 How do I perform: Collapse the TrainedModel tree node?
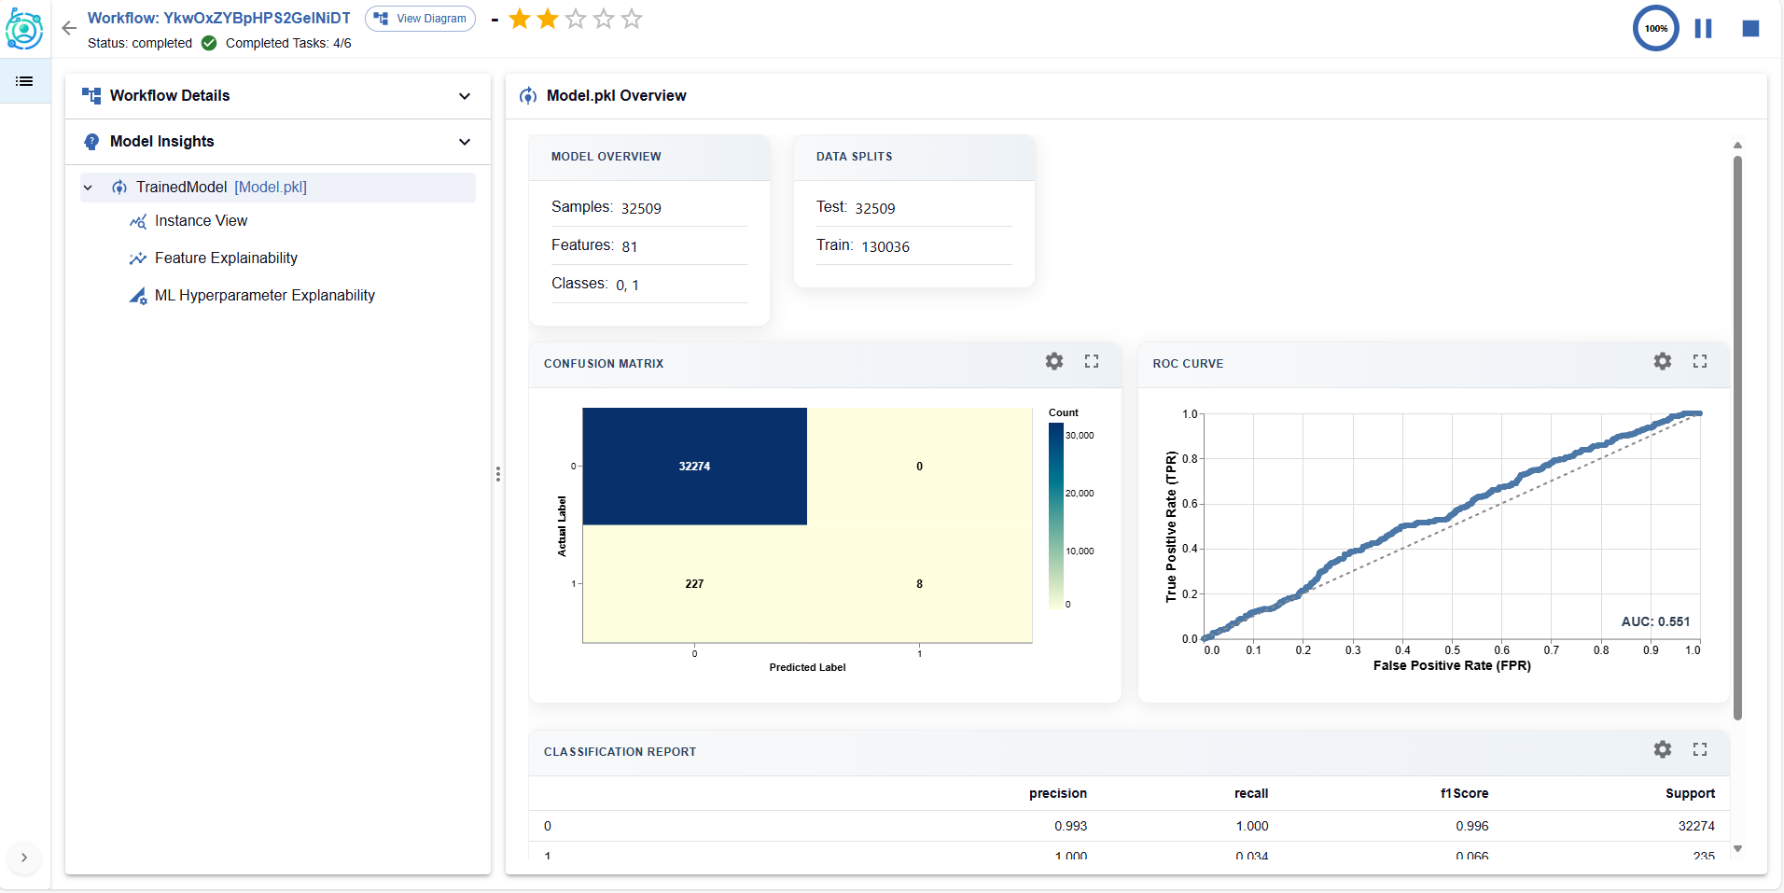88,187
